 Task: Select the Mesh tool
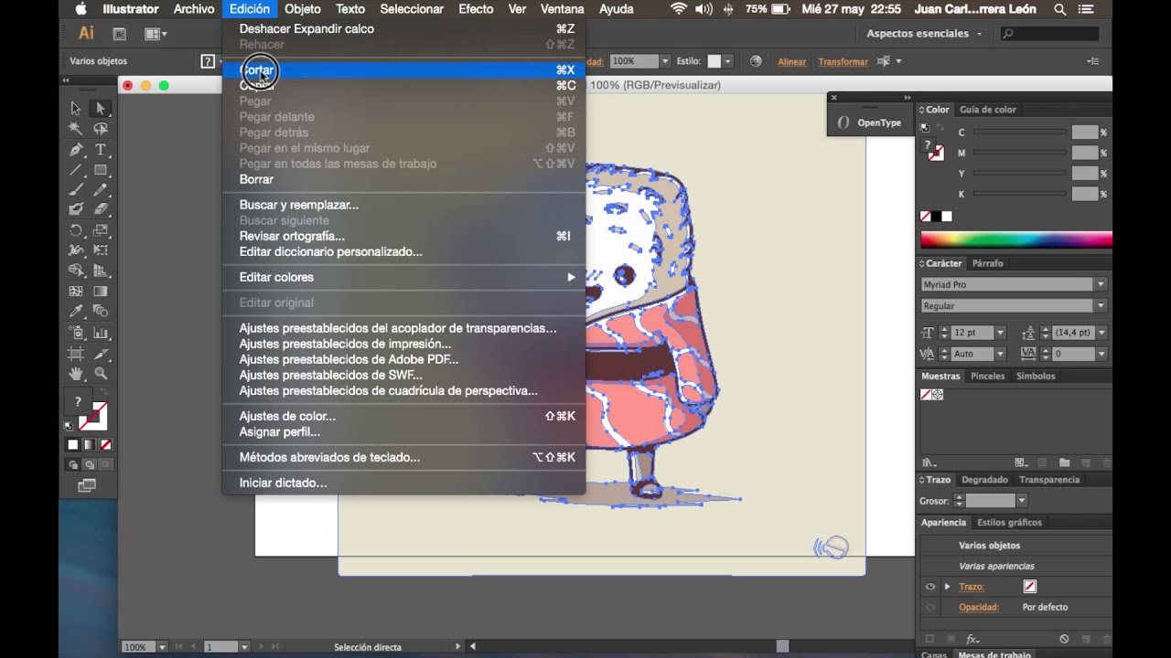(x=76, y=292)
